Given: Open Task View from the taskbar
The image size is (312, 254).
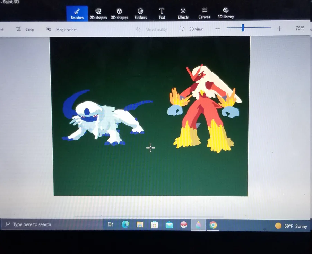Looking at the screenshot, I should 110,224.
